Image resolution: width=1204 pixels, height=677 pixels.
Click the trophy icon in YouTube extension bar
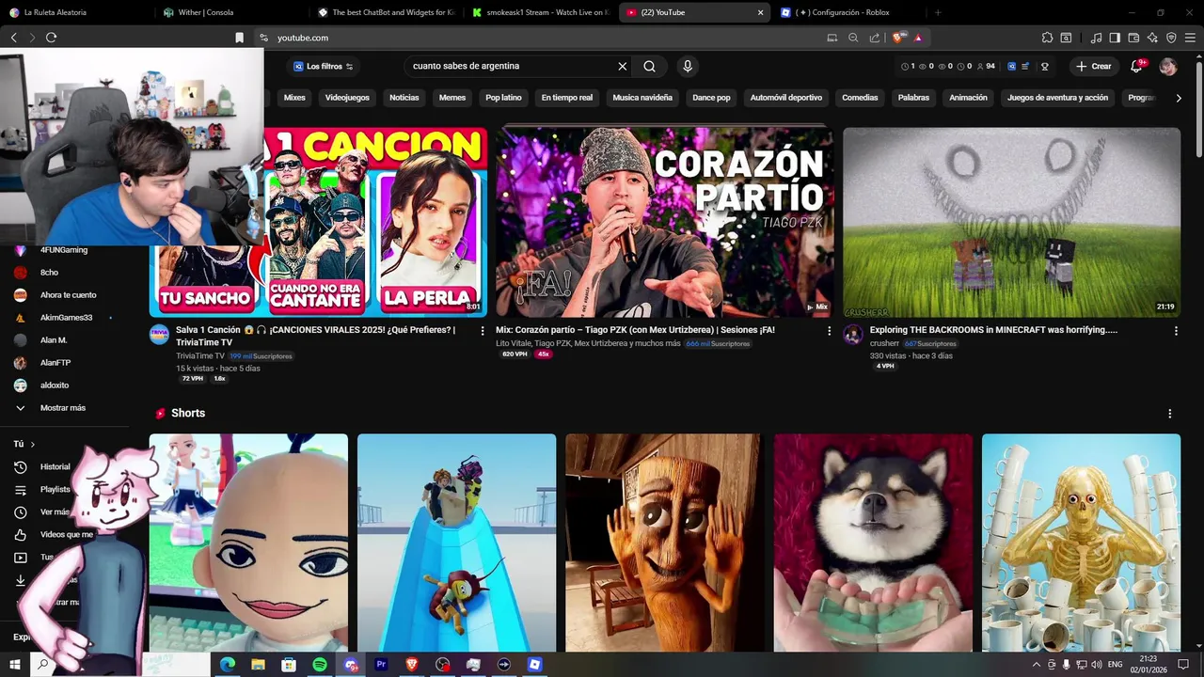pos(1044,67)
